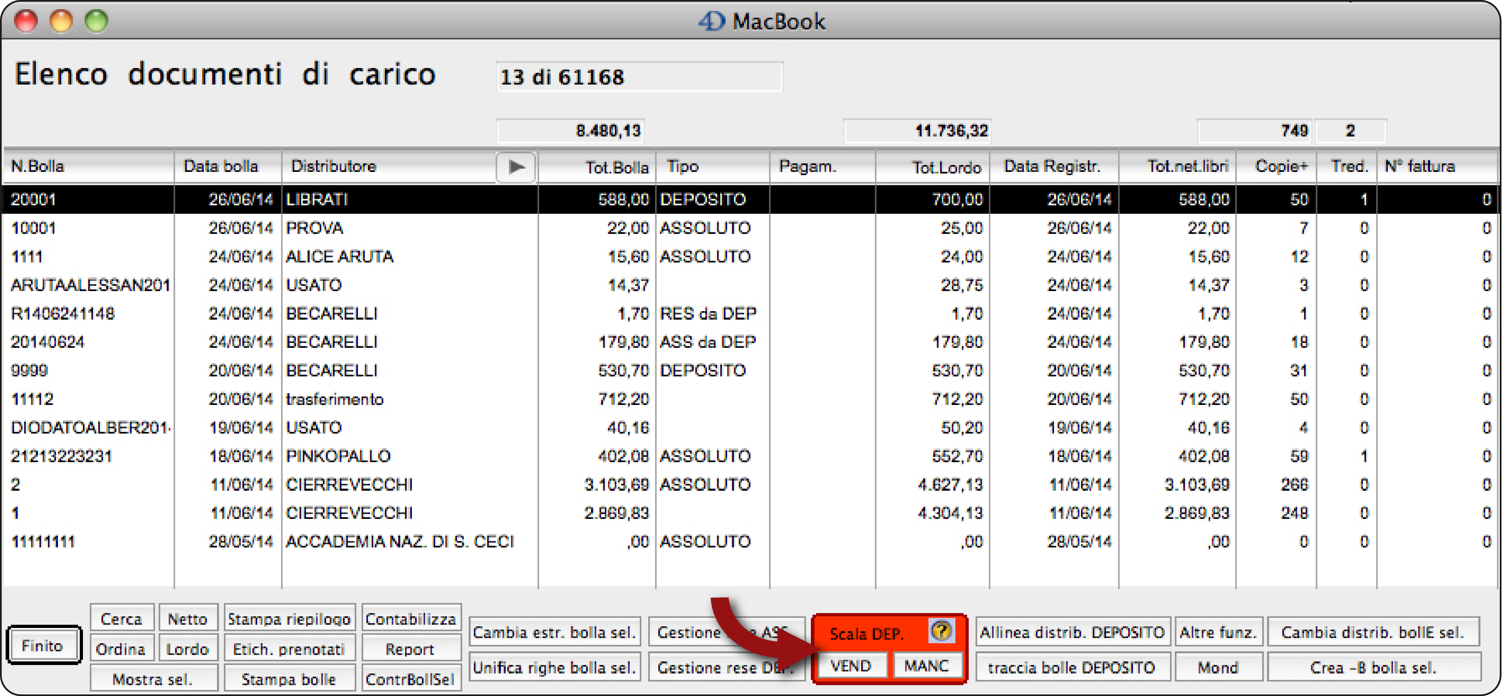Screen dimensions: 1507x696
Task: Click the Mond button
Action: click(1219, 667)
